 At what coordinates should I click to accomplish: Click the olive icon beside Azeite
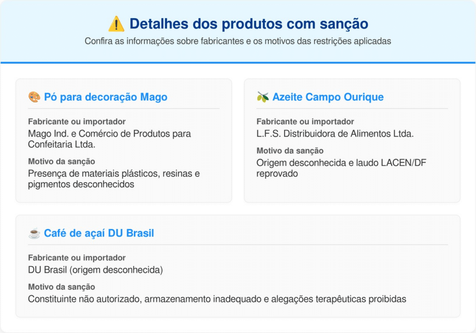point(263,98)
